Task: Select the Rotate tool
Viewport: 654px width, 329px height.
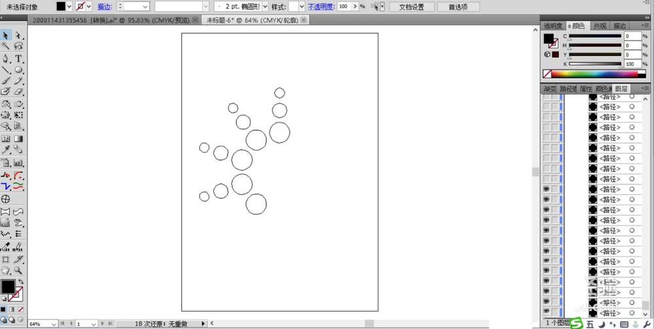Action: tap(6, 104)
